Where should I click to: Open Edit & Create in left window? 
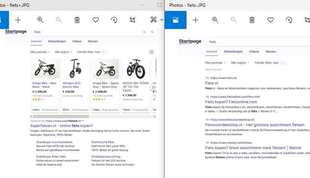(x=154, y=20)
